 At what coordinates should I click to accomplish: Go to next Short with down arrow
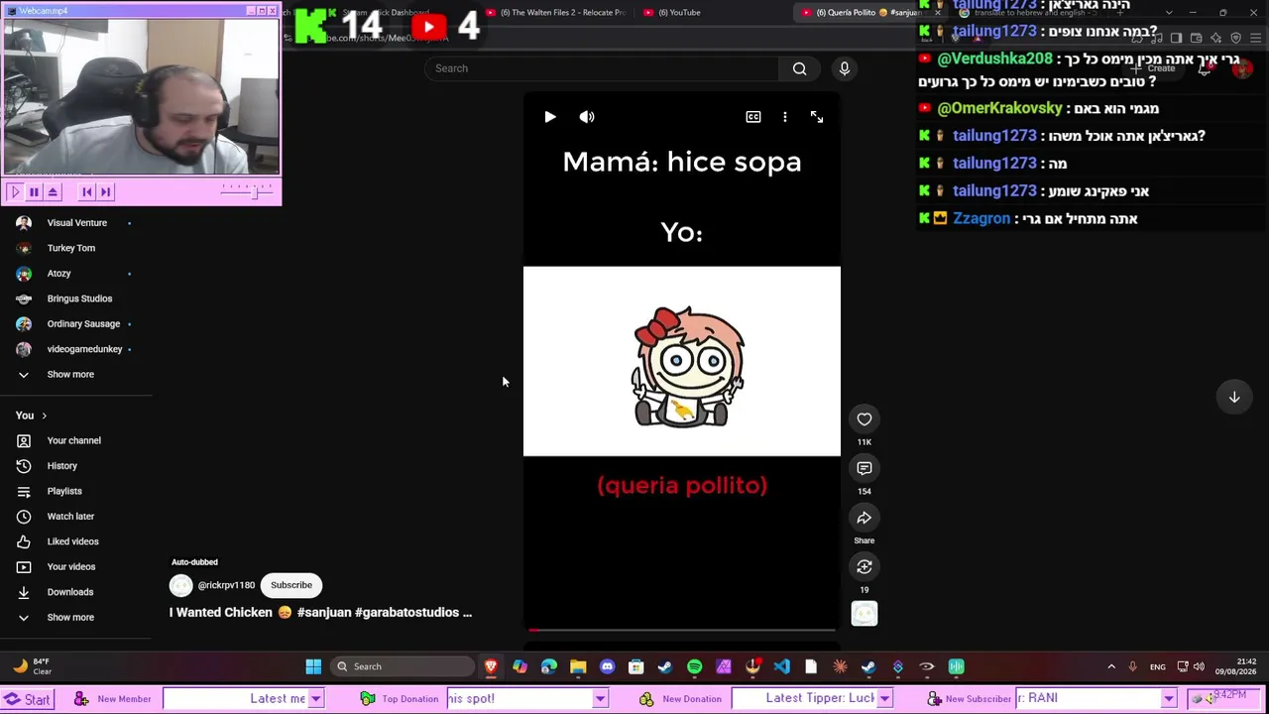1234,398
